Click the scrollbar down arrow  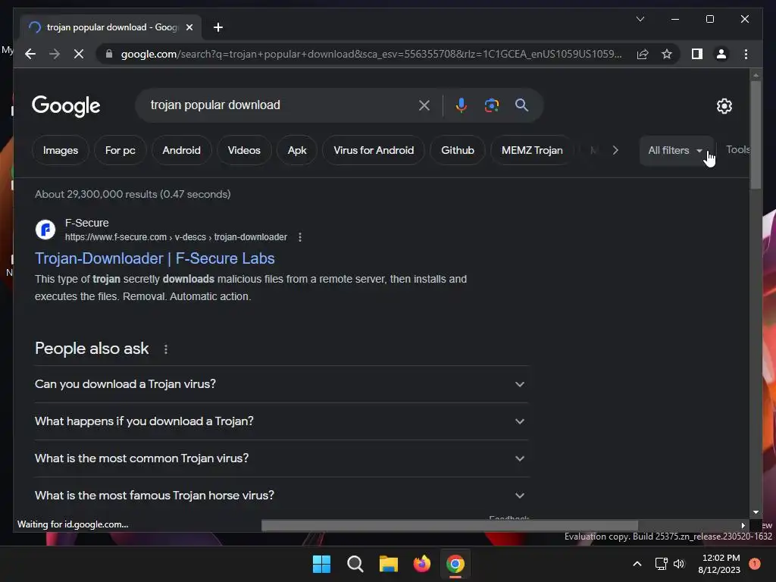(756, 512)
